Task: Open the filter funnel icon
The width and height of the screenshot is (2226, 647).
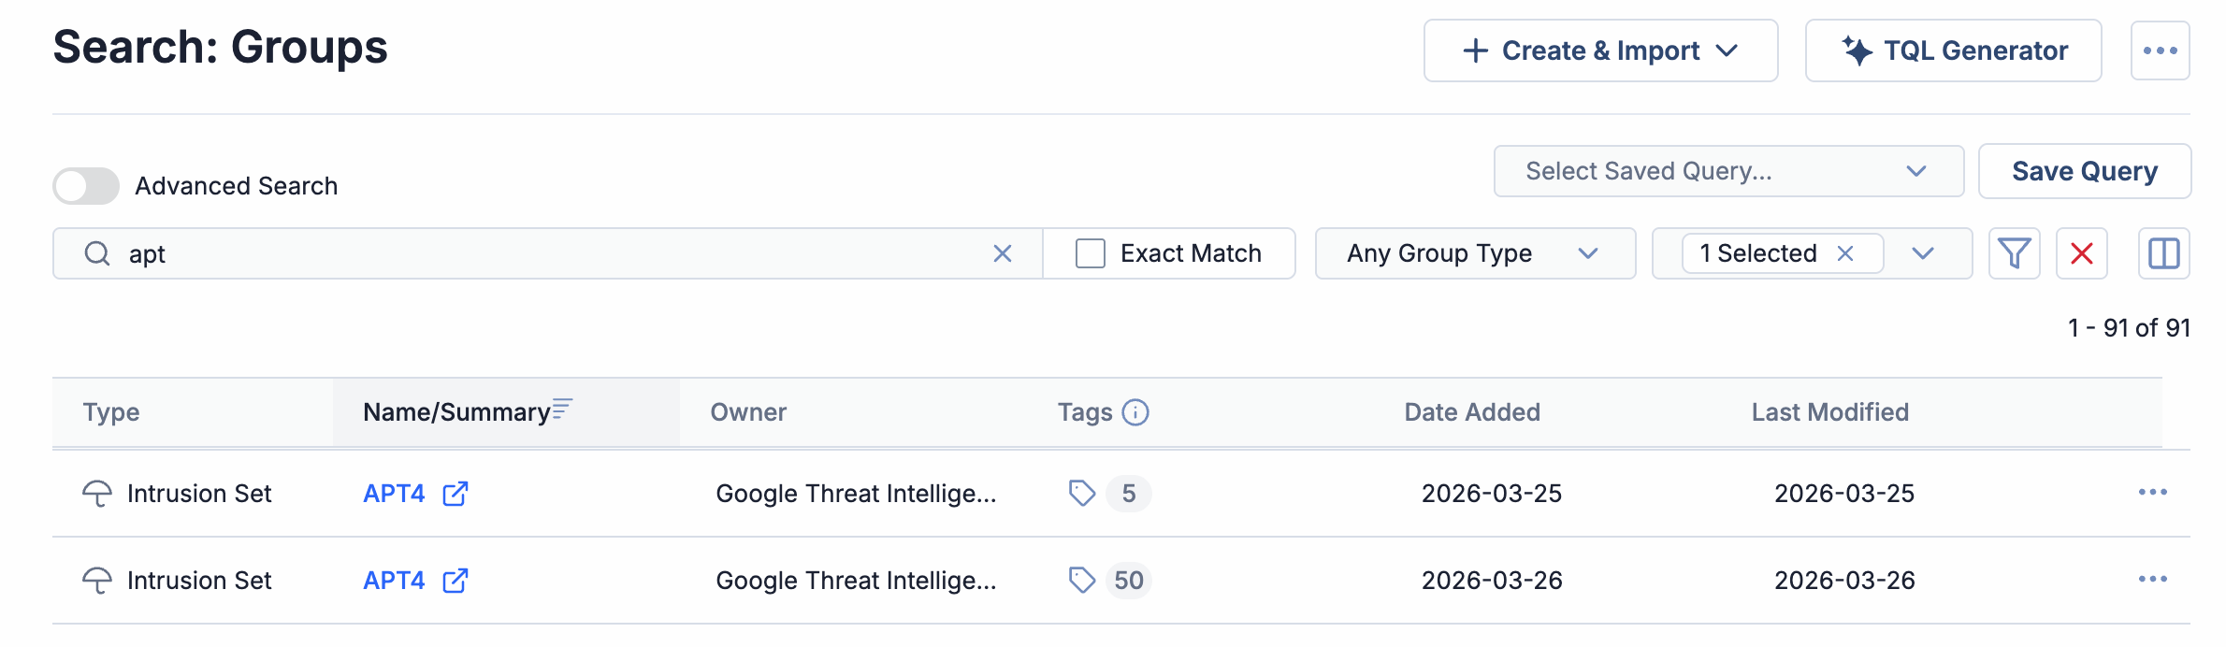Action: (2015, 252)
